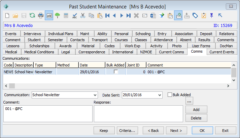Screen dimensions: 240x138
Task: Click the grid's vertical scroll down arrow
Action: tap(234, 80)
